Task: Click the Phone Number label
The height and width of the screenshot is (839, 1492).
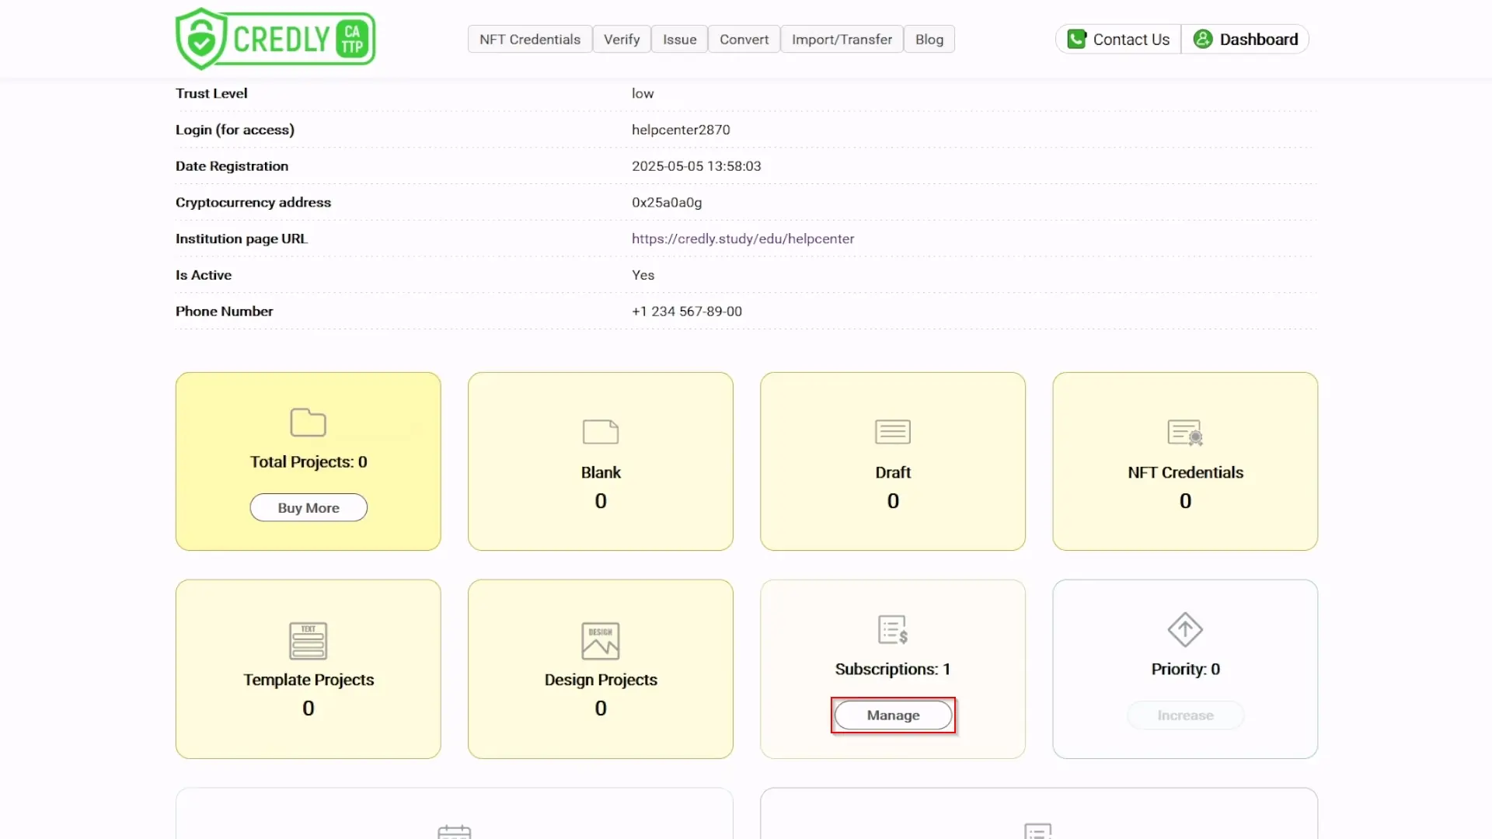Action: click(x=225, y=312)
